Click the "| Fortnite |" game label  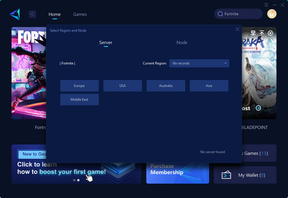pos(67,63)
